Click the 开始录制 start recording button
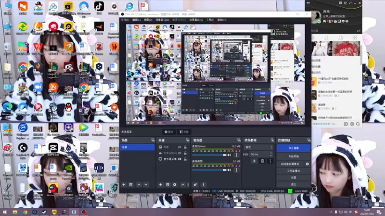385x216 pixels. (x=294, y=156)
